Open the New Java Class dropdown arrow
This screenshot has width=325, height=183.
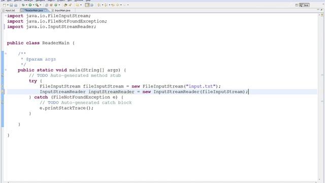pos(59,5)
